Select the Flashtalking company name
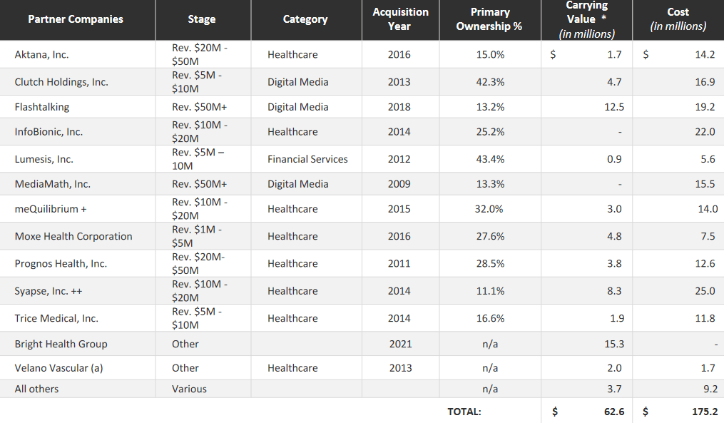Image resolution: width=724 pixels, height=423 pixels. [42, 107]
